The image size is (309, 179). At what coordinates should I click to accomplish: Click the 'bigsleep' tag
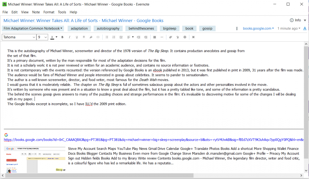click(x=170, y=29)
